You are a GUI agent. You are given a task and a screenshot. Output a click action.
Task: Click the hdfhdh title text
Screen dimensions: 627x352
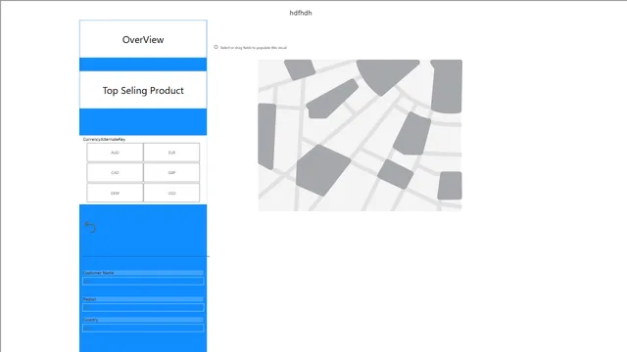(x=301, y=13)
